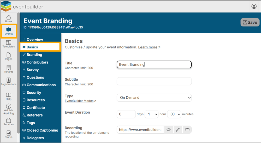Viewport: 261px width, 143px height.
Task: Open the Help book icon
Action: point(9,96)
